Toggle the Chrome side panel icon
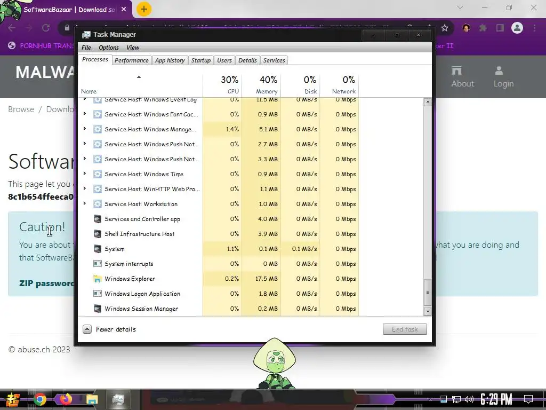The height and width of the screenshot is (410, 546). [x=500, y=28]
